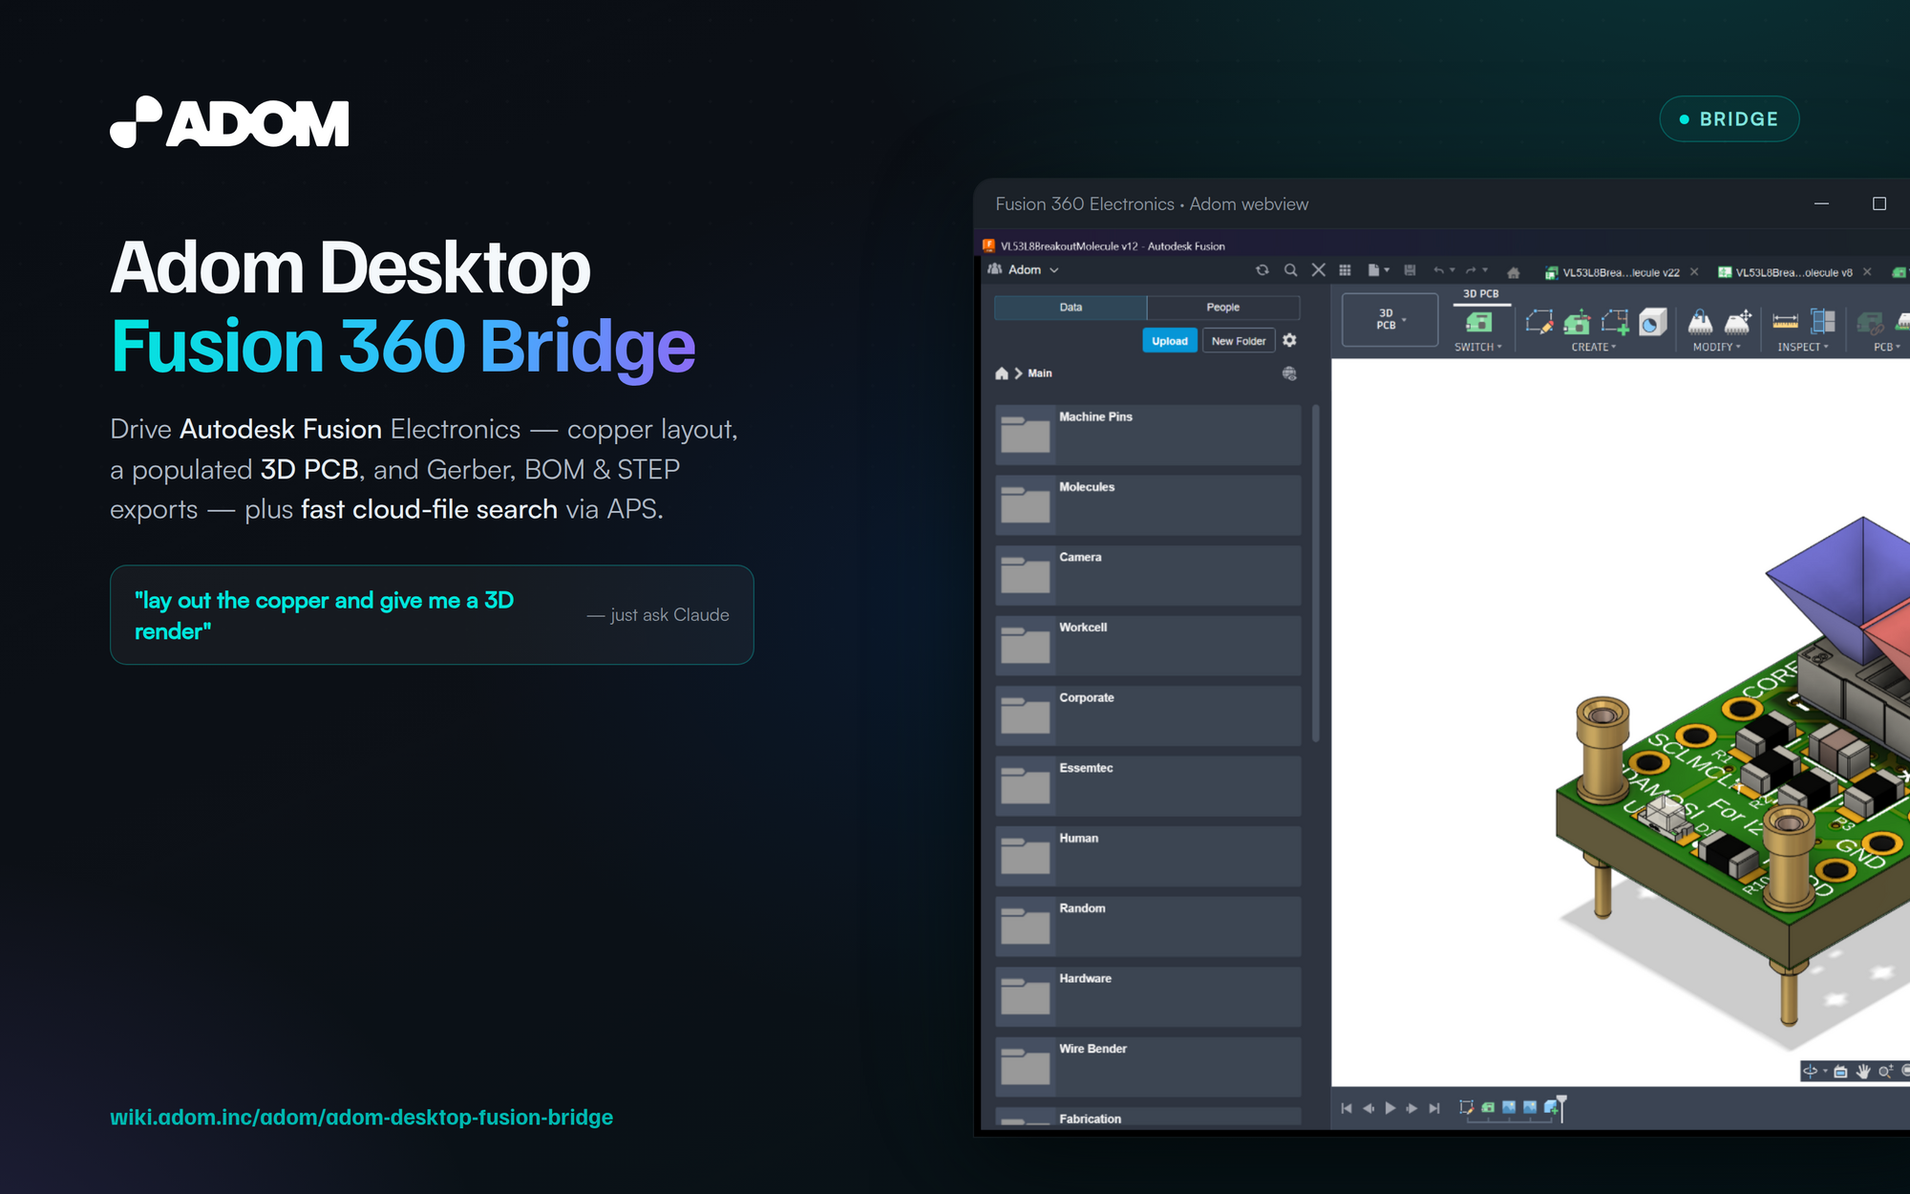Switch to the Data tab
Viewport: 1910px width, 1194px height.
click(1071, 308)
